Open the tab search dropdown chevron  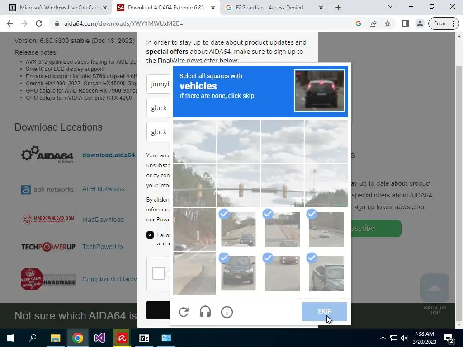[x=390, y=6]
